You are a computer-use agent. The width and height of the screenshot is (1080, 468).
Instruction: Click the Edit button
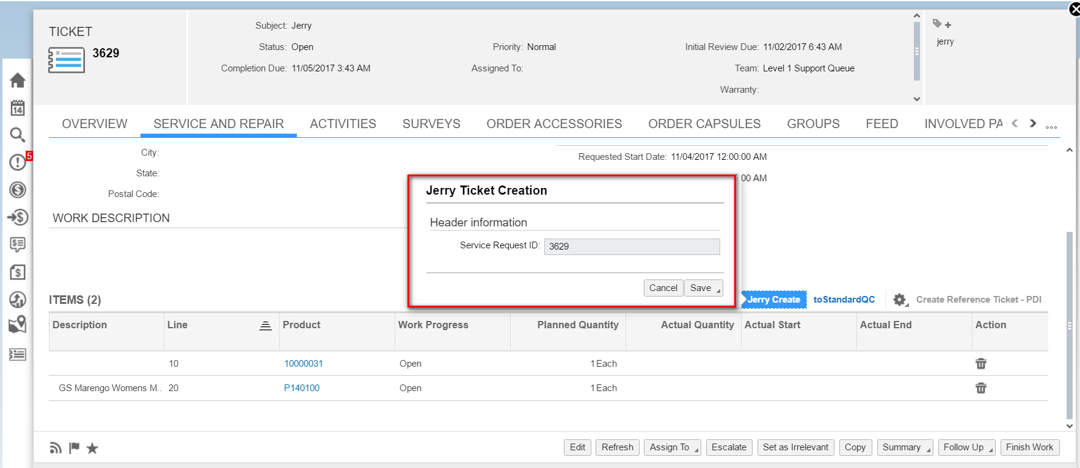tap(577, 447)
